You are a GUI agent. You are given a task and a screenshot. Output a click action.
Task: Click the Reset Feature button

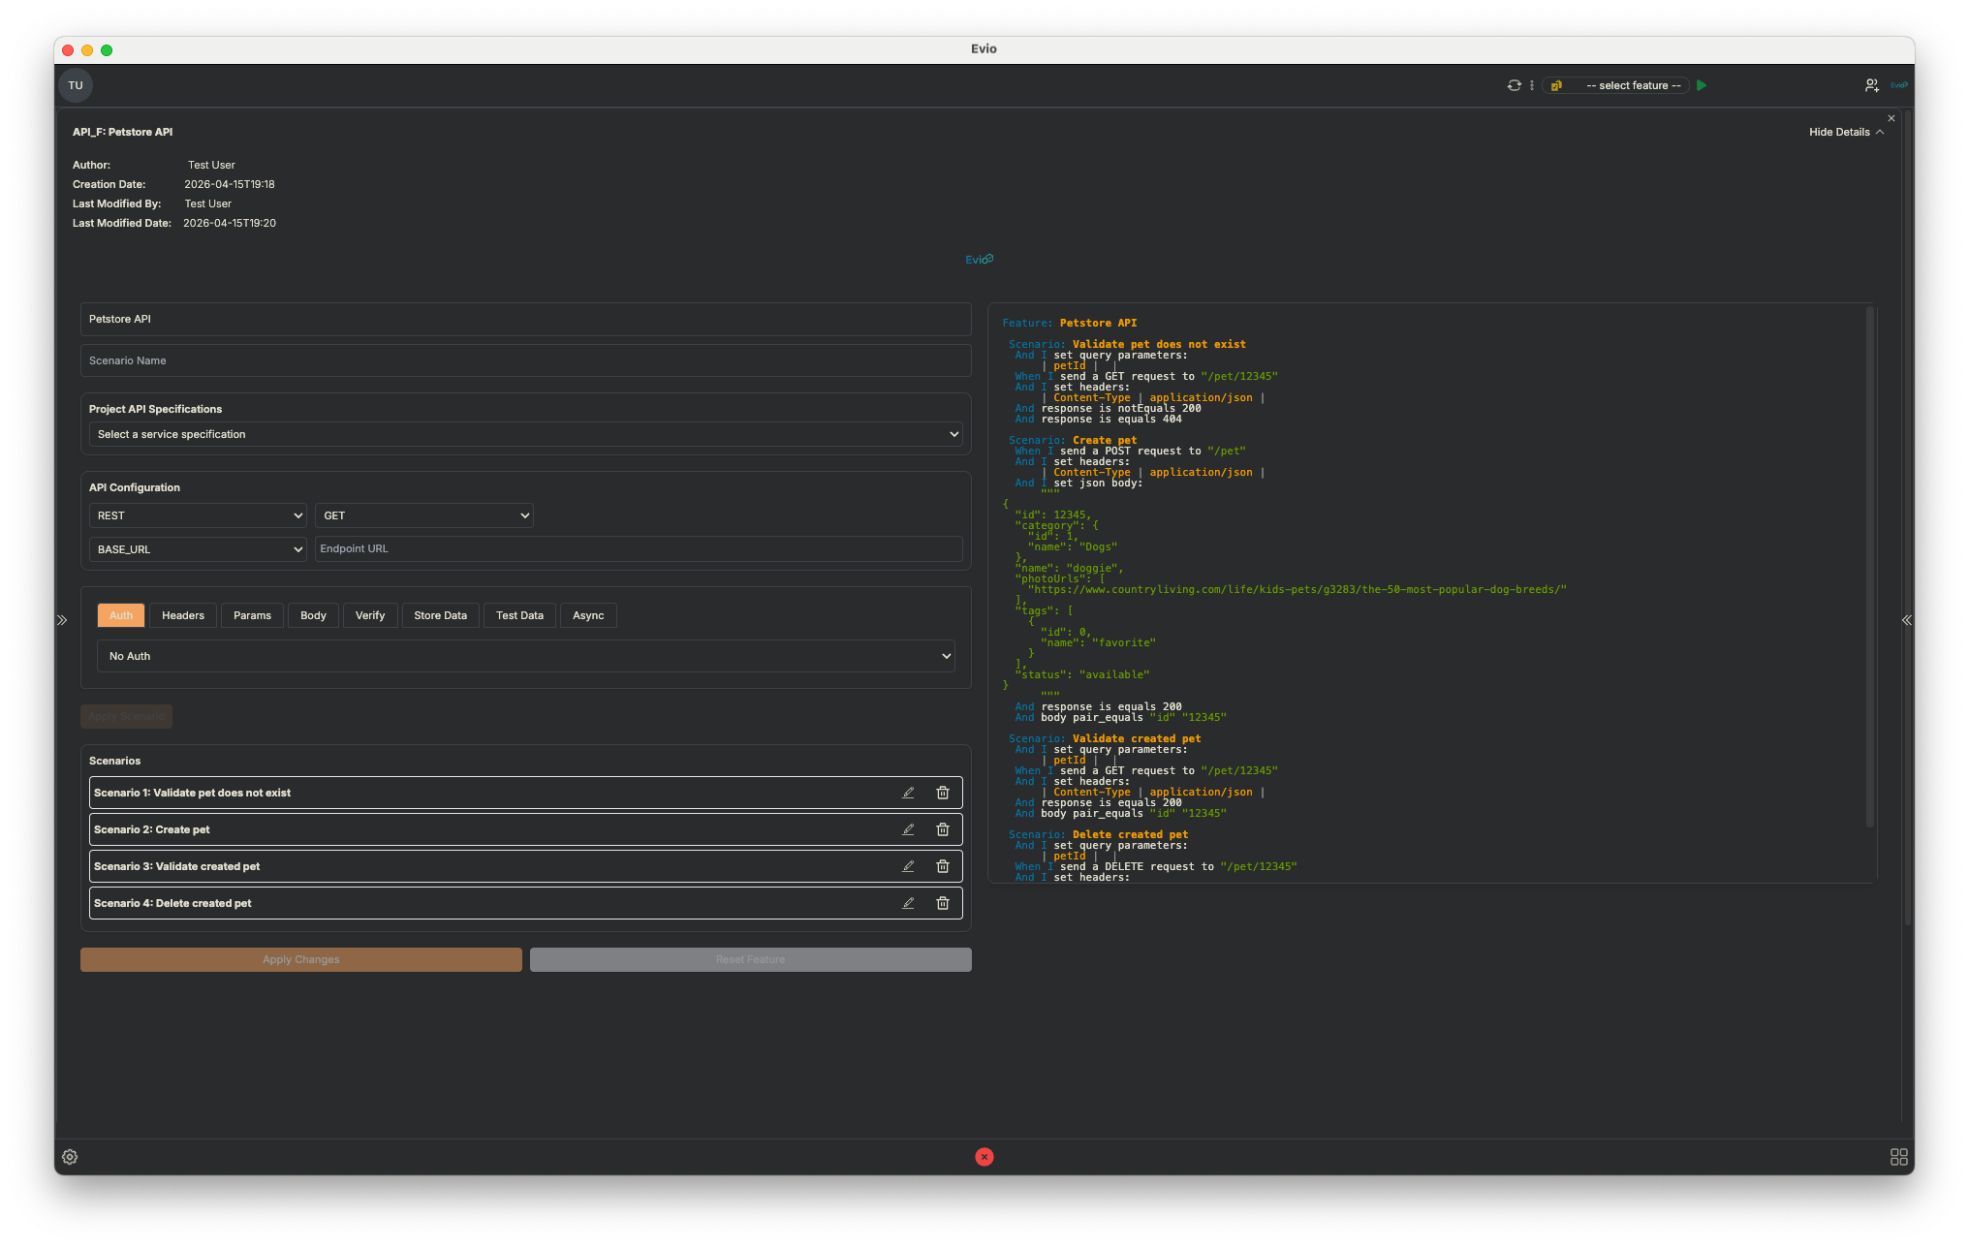tap(751, 959)
